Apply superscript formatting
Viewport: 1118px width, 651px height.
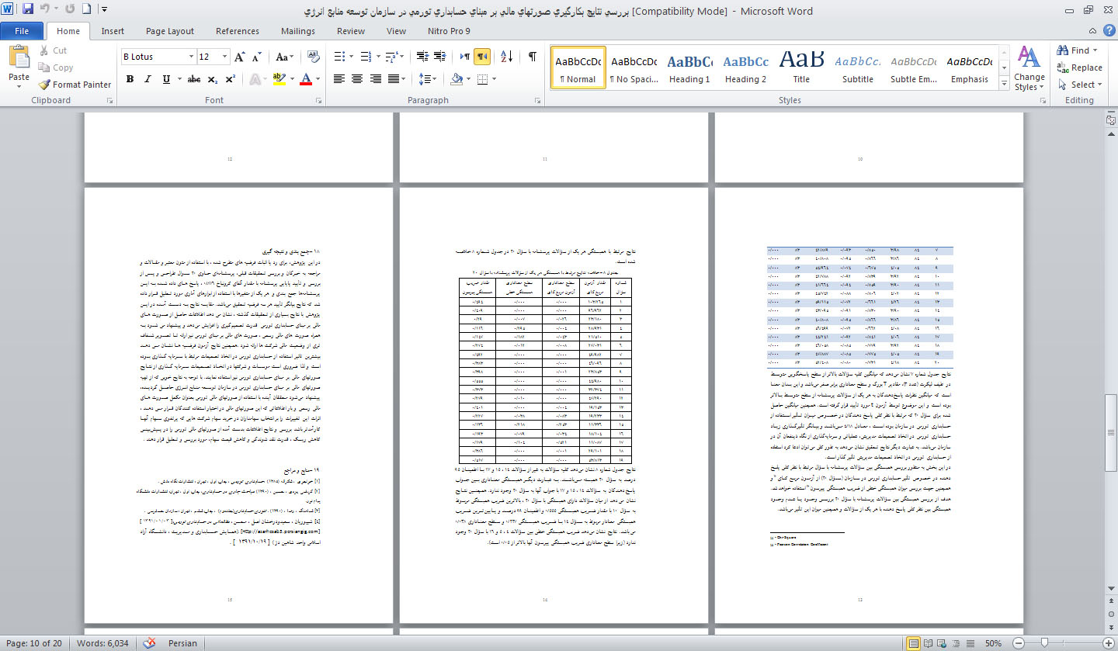pos(231,79)
